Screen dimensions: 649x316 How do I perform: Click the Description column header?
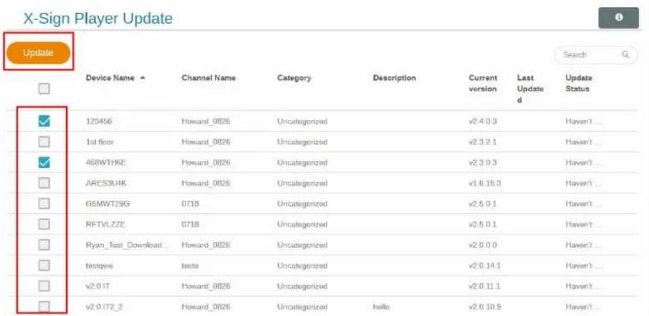coord(394,78)
